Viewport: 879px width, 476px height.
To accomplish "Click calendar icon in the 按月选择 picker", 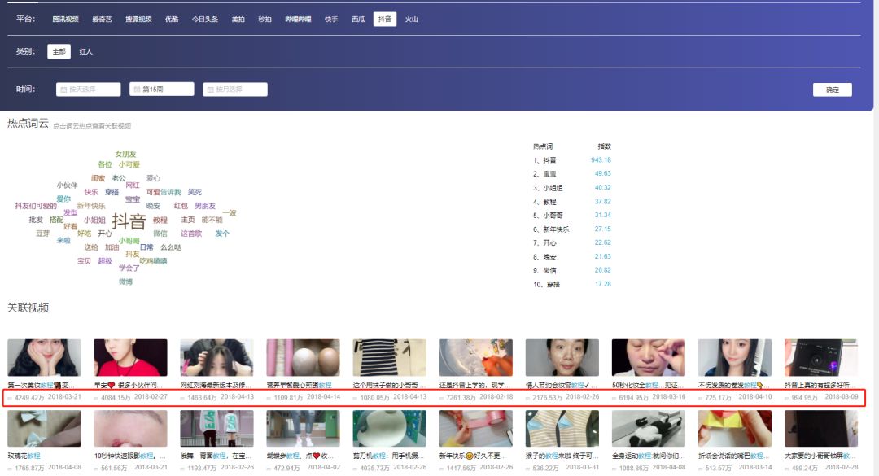I will point(210,90).
